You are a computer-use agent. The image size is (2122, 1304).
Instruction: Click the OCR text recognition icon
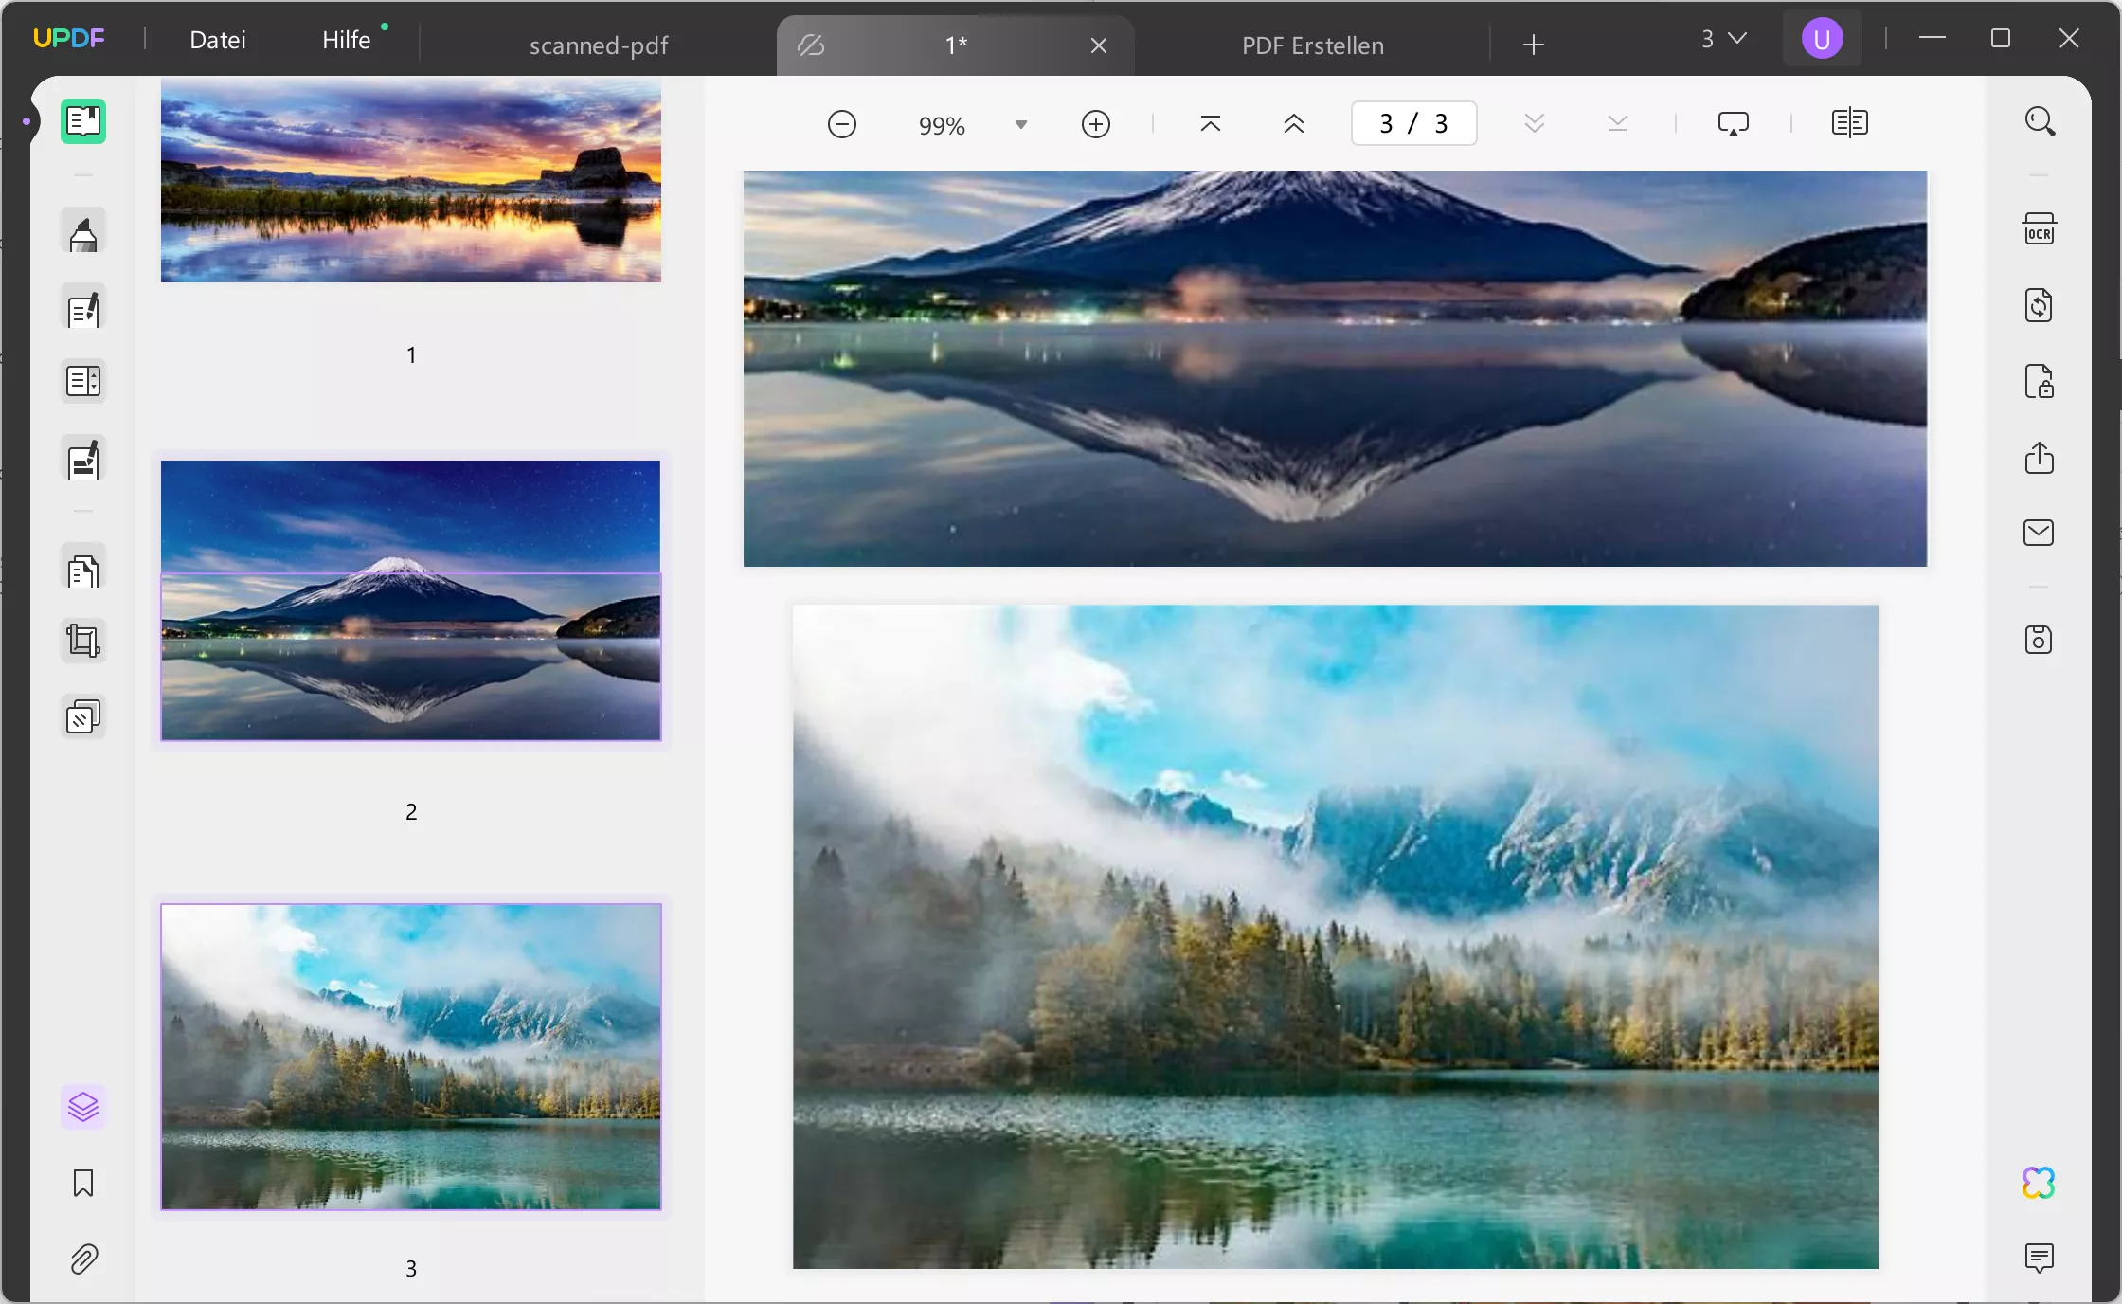click(2039, 229)
